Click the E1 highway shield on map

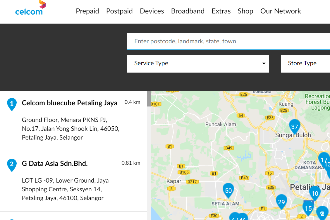pyautogui.click(x=263, y=209)
